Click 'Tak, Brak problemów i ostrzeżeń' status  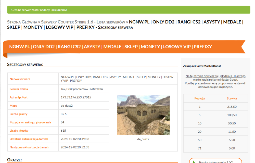(82, 89)
